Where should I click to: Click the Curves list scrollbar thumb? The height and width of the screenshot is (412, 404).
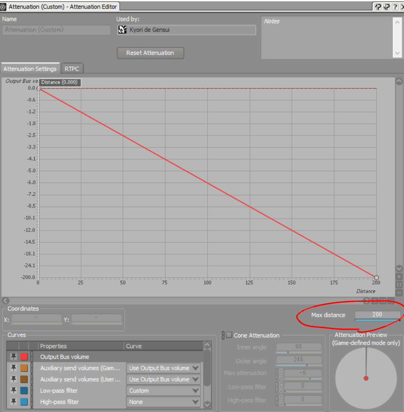[207, 368]
